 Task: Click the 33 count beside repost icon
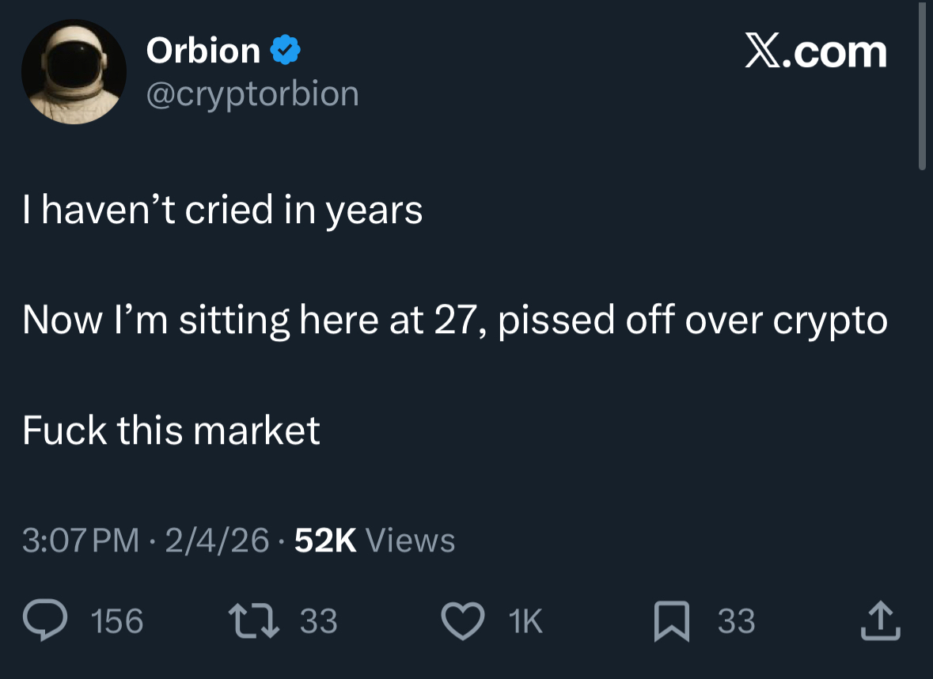click(319, 622)
